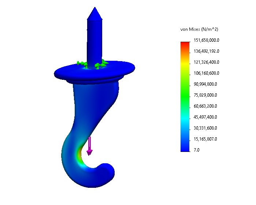Viewport: 256px width, 205px height.
Task: Select legend value 136,492,192.0
Action: (206, 51)
